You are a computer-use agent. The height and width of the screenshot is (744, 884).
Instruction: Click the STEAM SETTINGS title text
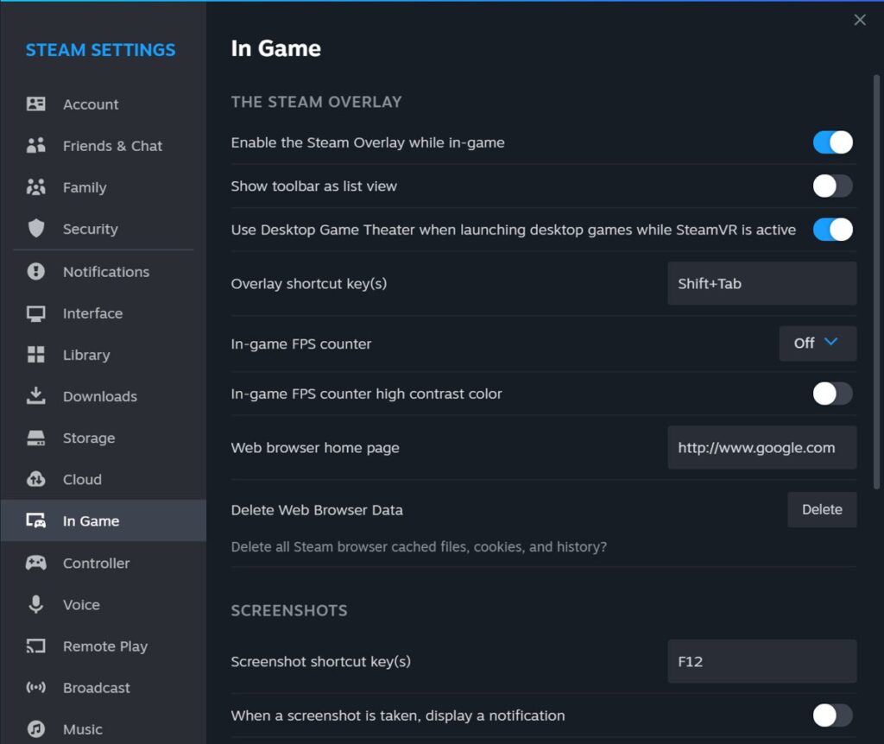[x=100, y=50]
